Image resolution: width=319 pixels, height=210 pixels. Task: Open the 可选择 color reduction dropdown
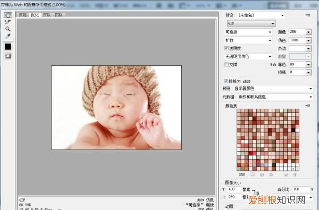click(248, 32)
